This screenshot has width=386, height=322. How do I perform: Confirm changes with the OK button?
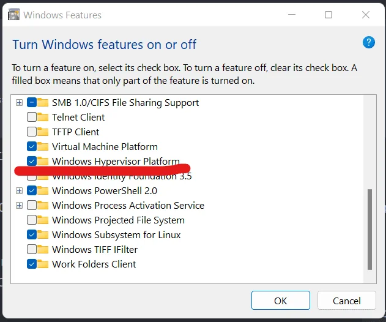(x=281, y=301)
